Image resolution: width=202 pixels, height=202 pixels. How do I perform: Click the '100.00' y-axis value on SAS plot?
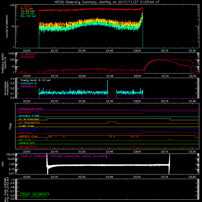[x=10, y=155]
